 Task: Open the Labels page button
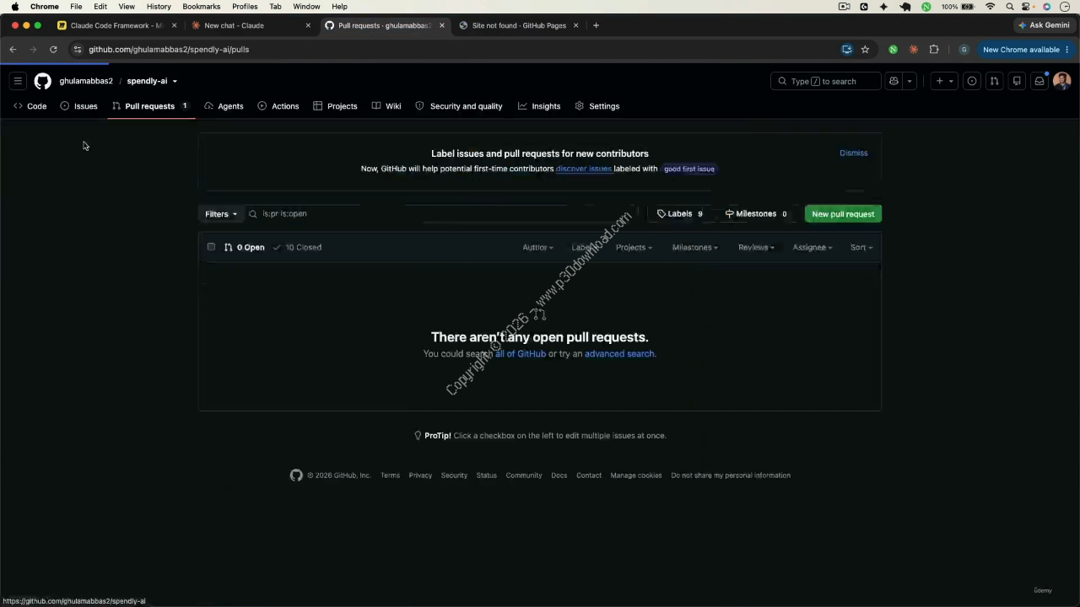coord(679,214)
